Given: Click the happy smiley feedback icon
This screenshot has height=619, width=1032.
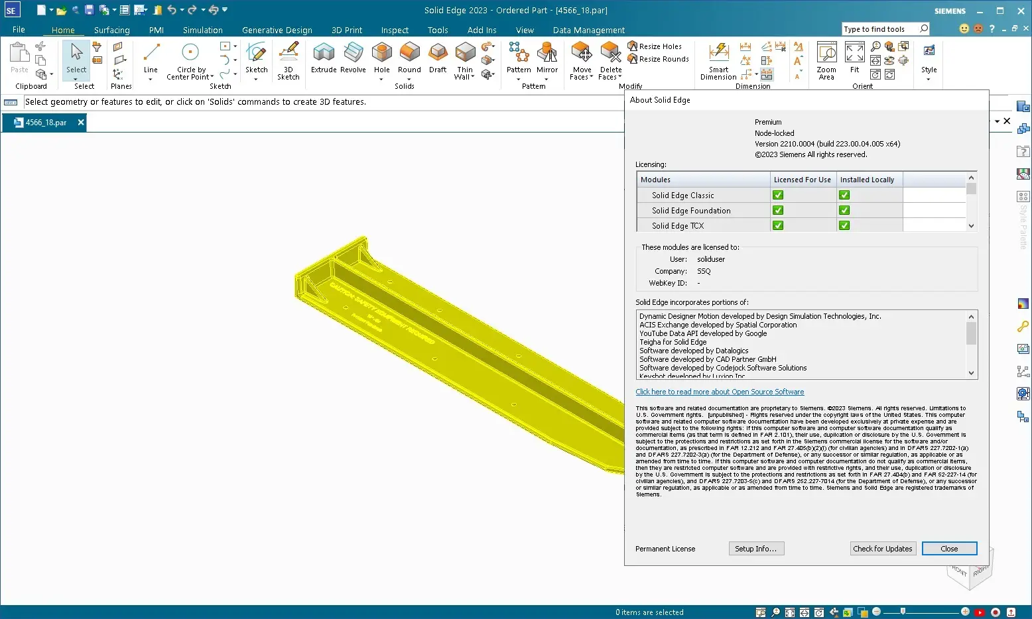Looking at the screenshot, I should click(964, 28).
